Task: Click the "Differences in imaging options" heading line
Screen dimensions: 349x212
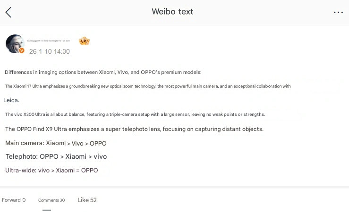Action: 103,72
